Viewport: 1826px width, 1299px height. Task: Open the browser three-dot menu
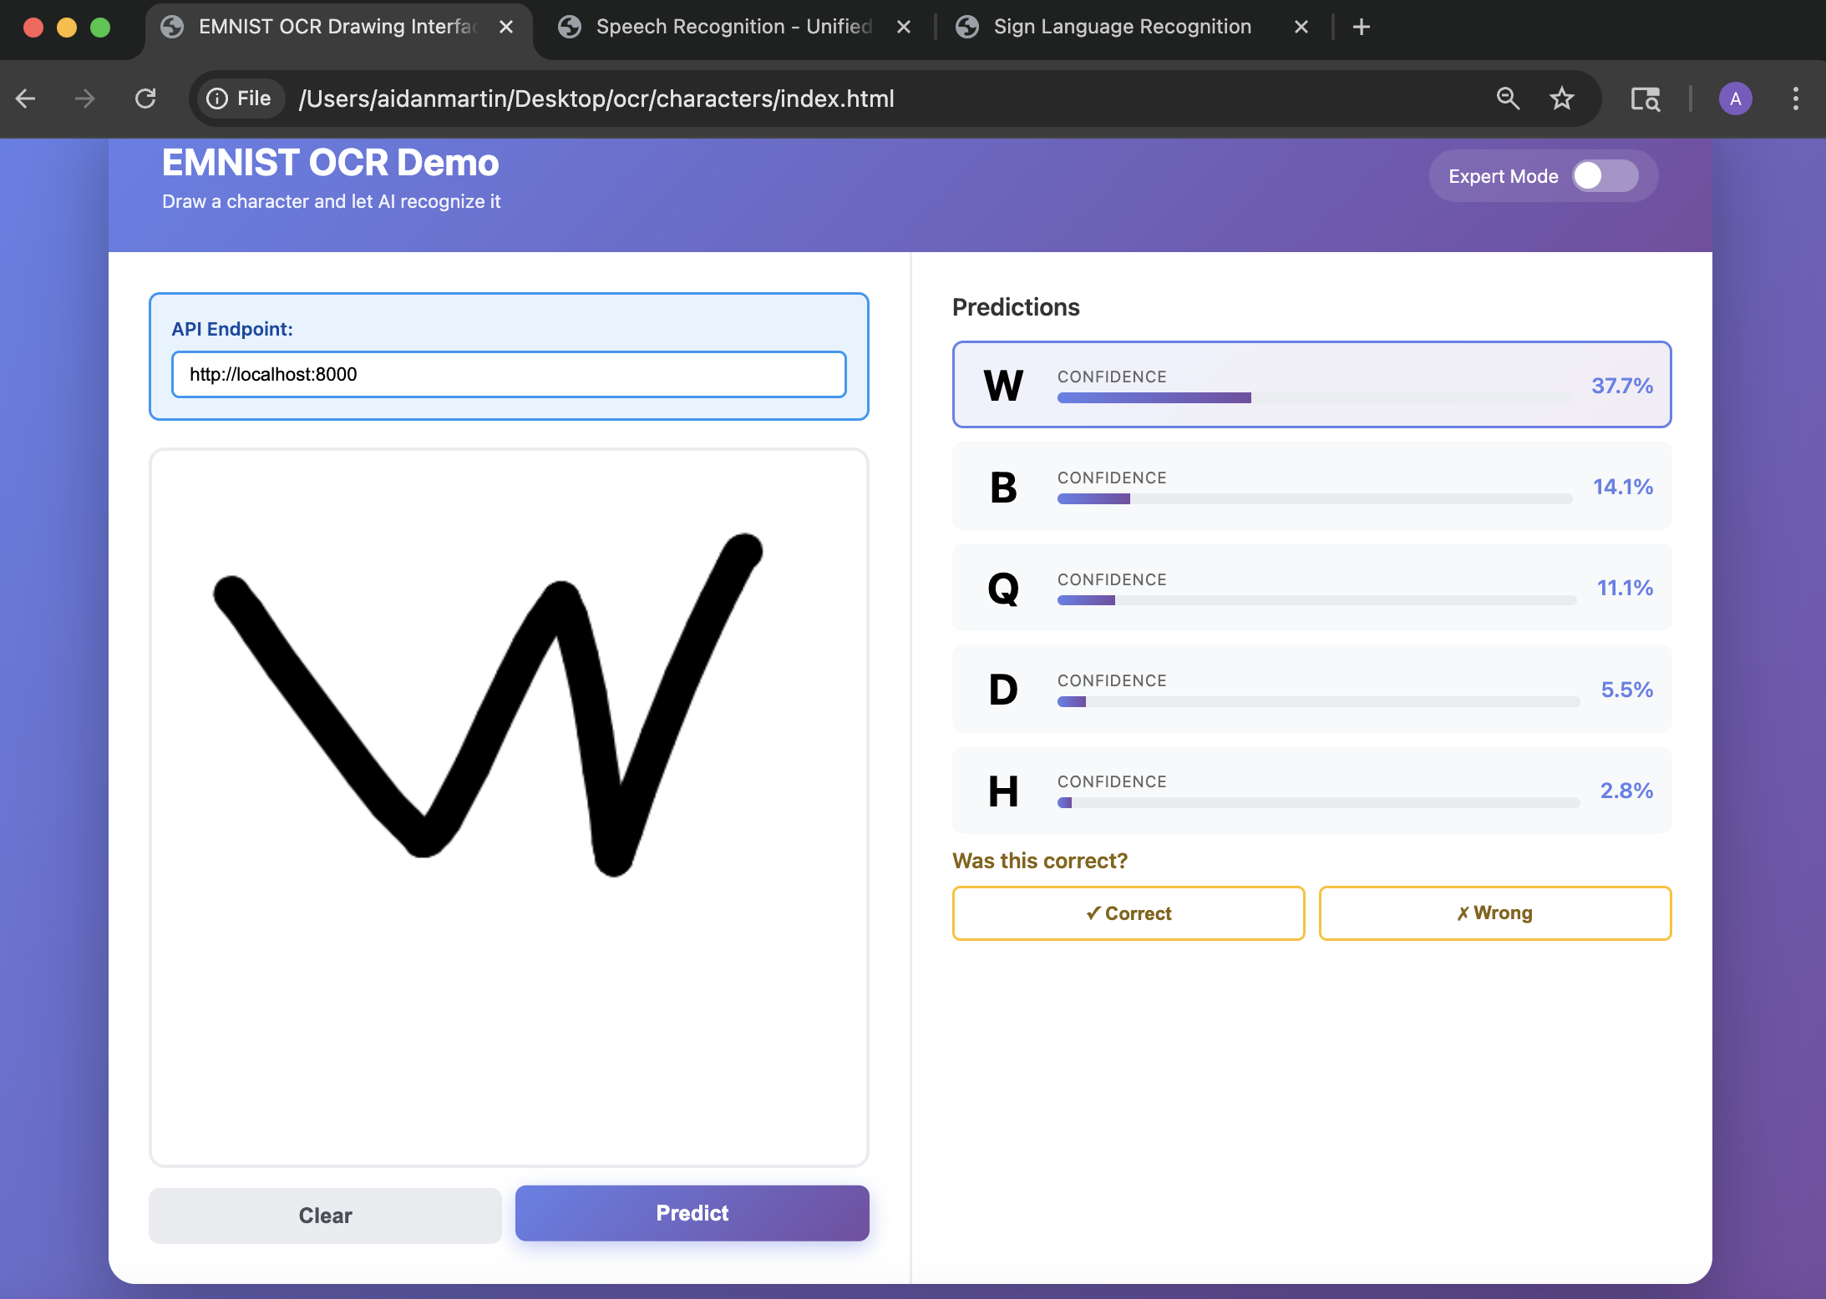pos(1795,99)
